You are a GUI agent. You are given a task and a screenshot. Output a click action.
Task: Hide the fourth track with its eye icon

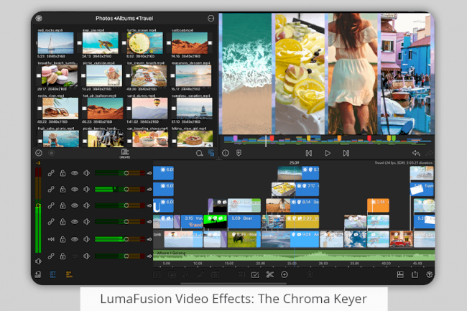(x=75, y=221)
